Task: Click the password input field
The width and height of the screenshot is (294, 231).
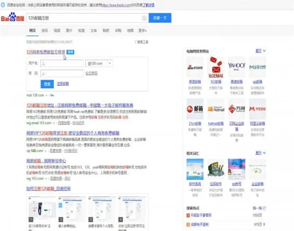Action: (x=62, y=74)
